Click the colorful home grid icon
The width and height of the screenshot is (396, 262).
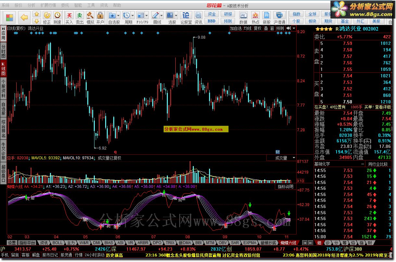tap(9, 18)
